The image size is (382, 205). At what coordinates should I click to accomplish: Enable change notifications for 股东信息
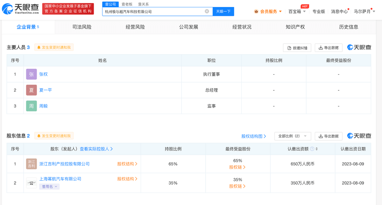[54, 136]
